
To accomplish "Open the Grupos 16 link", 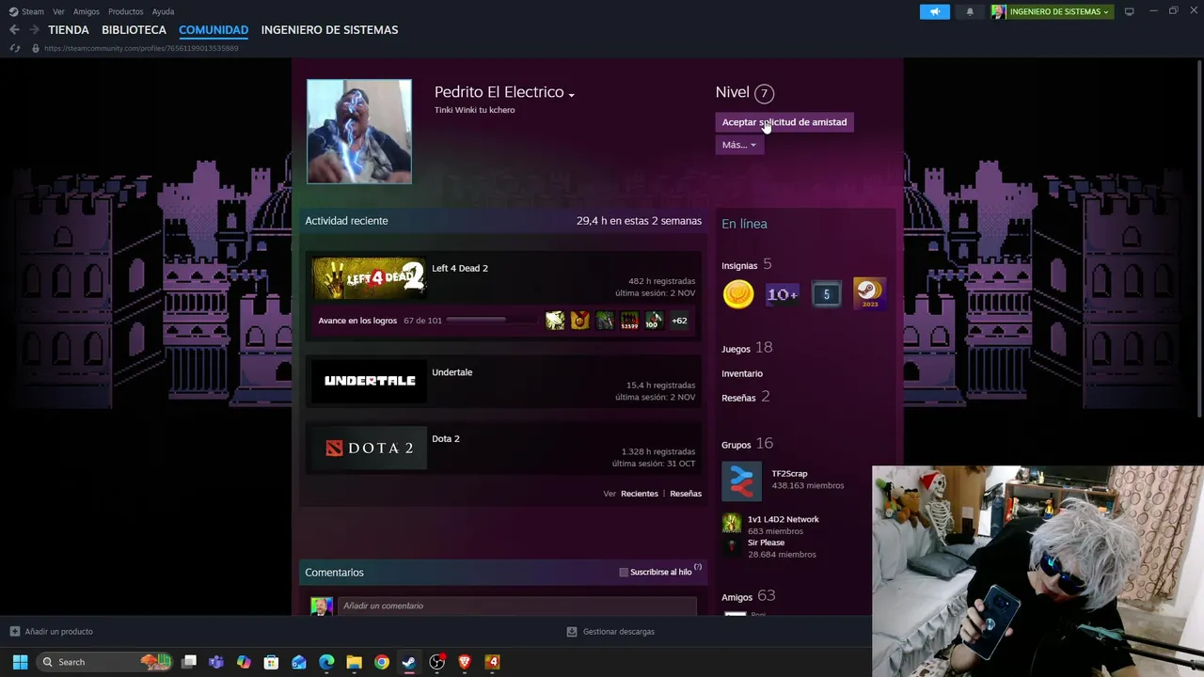I will pos(747,444).
